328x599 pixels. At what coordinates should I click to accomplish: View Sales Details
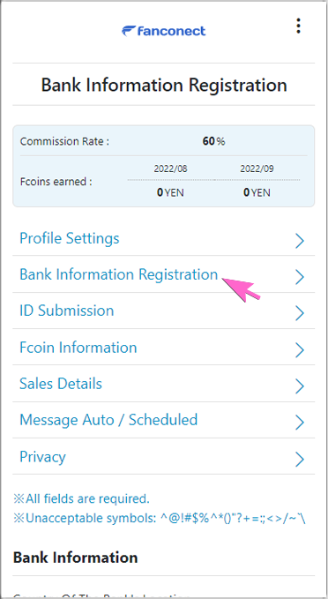pyautogui.click(x=61, y=384)
